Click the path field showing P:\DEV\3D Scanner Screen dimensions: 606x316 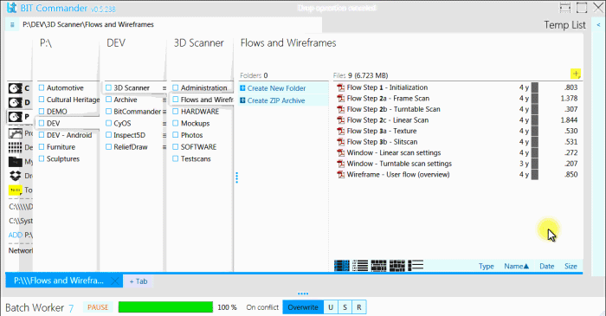(171, 25)
